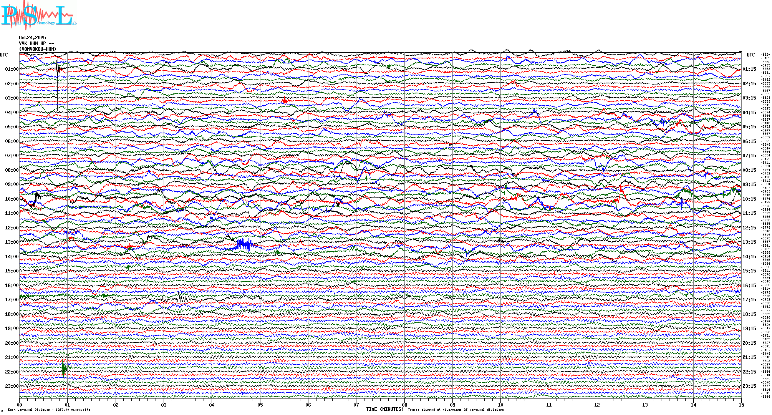Click the 10:15 label on right side

click(x=749, y=199)
